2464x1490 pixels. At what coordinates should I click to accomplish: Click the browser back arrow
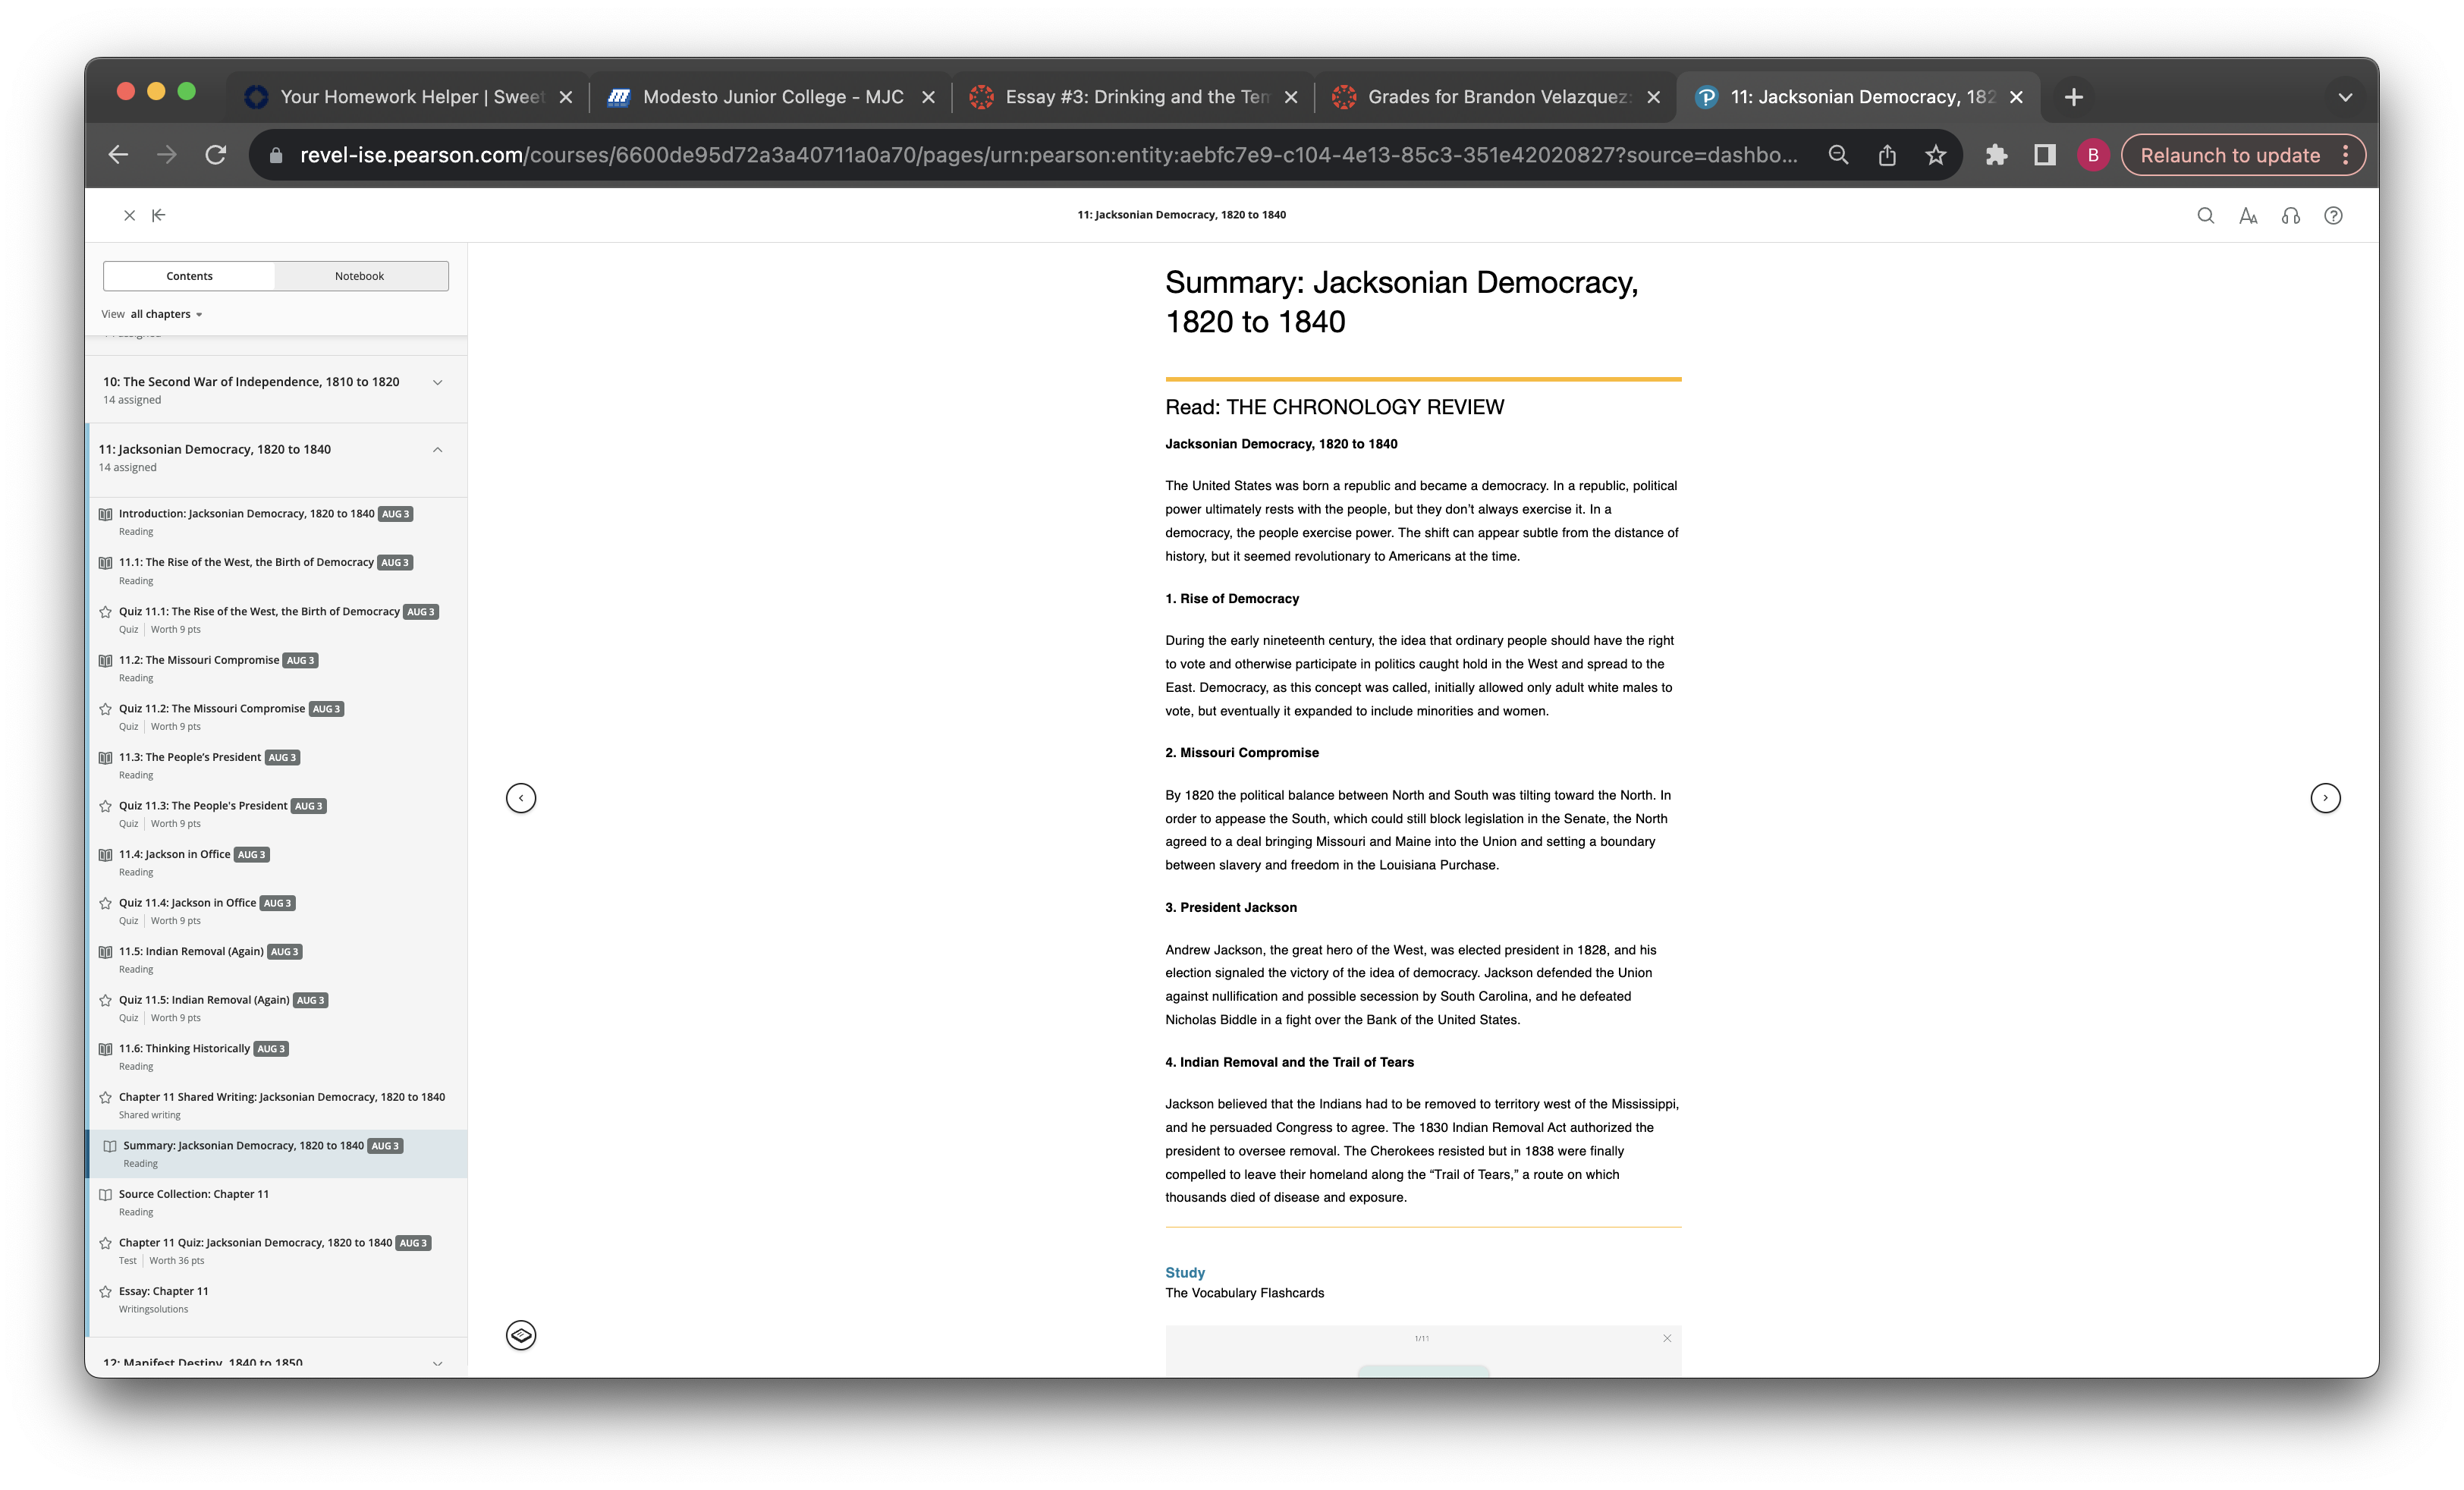pos(118,155)
